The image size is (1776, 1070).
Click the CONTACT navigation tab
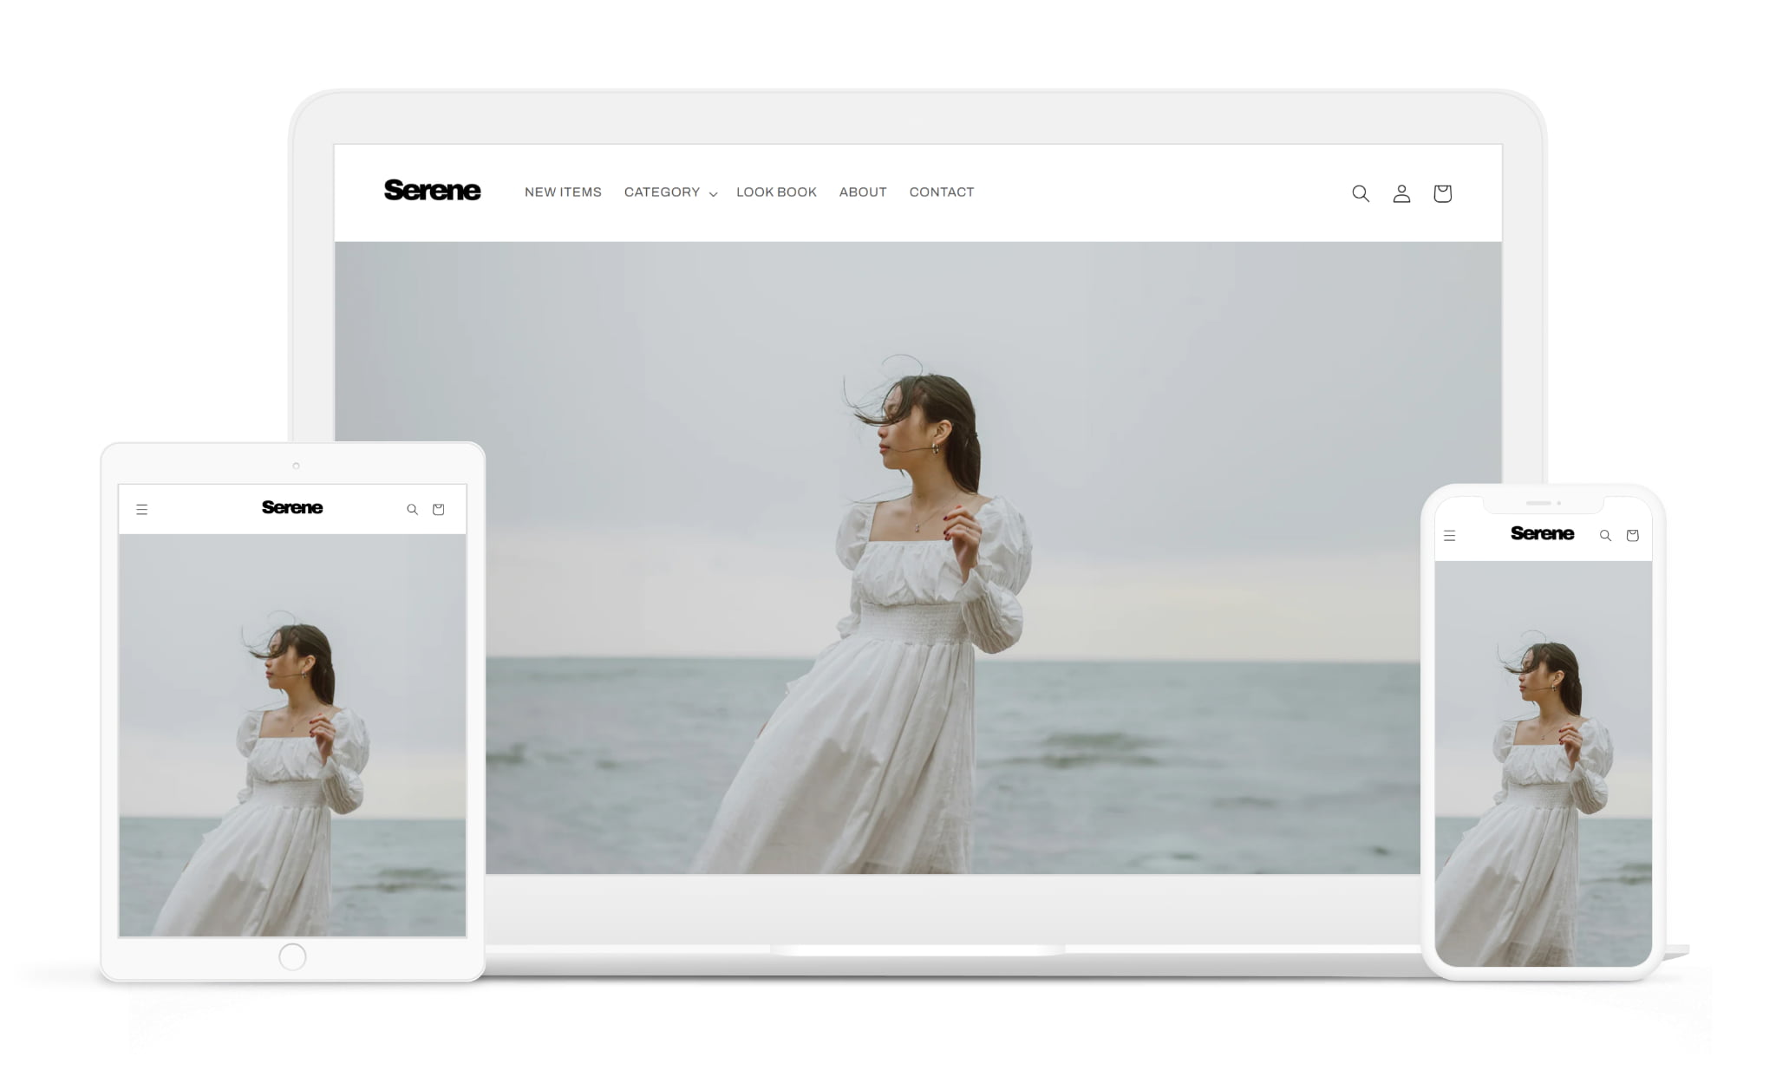[941, 192]
